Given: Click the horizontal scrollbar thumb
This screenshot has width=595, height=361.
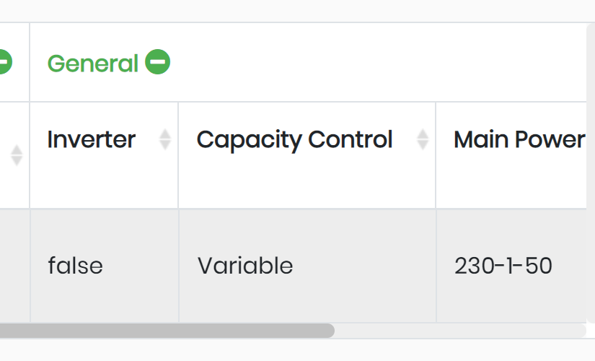Looking at the screenshot, I should coord(167,331).
